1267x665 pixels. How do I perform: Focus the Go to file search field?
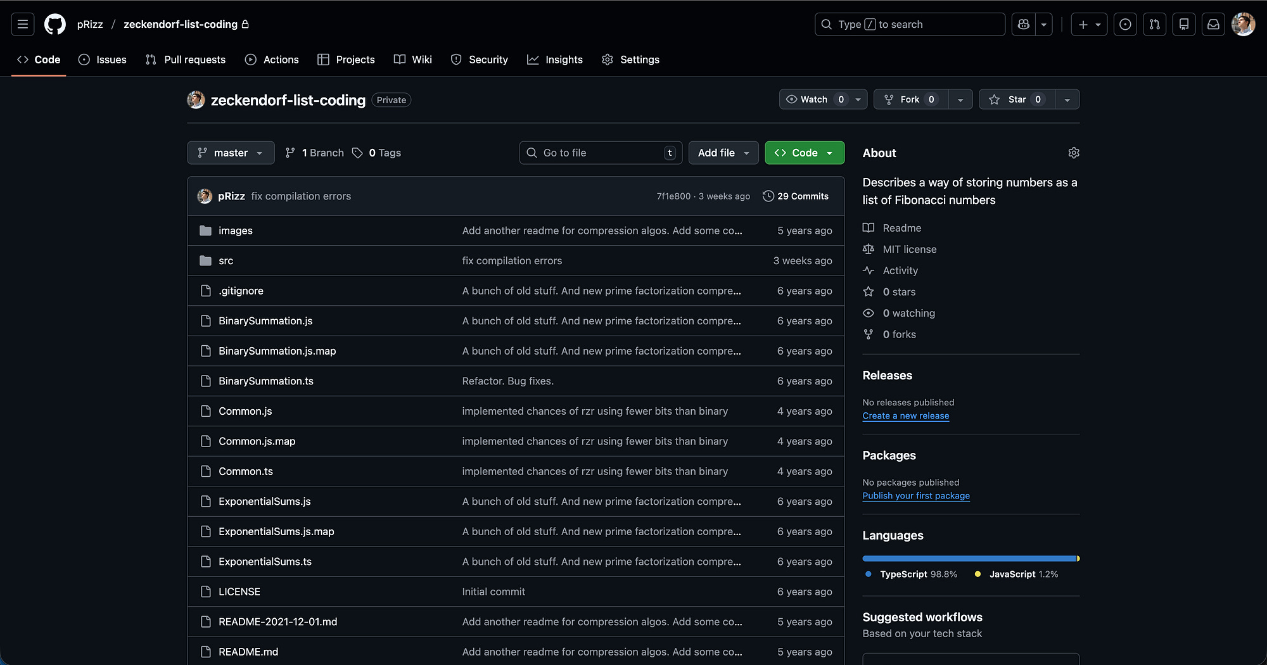601,153
